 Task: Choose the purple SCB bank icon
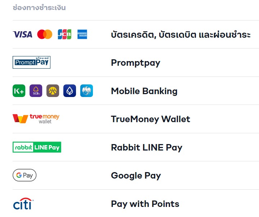(x=36, y=91)
